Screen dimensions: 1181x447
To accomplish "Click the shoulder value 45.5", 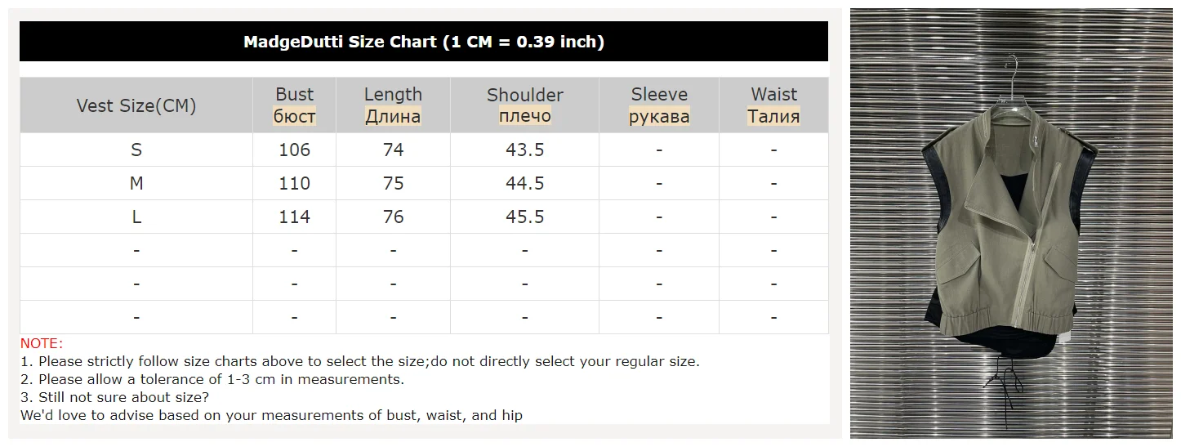I will [524, 217].
